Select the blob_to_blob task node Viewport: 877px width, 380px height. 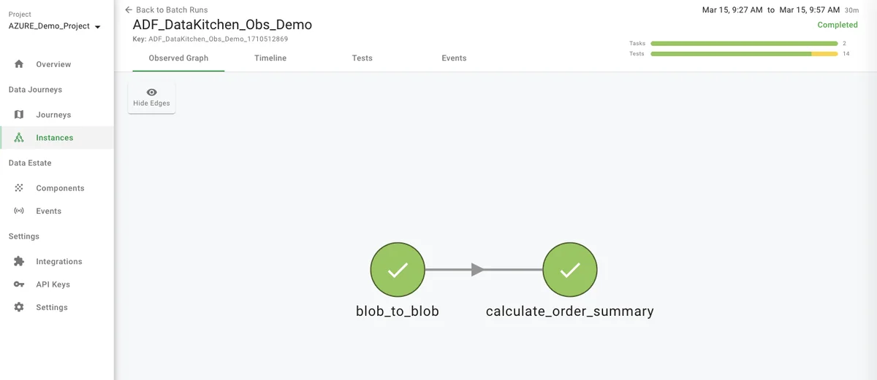[x=398, y=270]
